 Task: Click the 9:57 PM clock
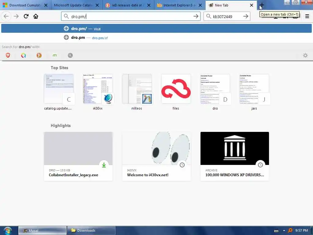(x=301, y=231)
